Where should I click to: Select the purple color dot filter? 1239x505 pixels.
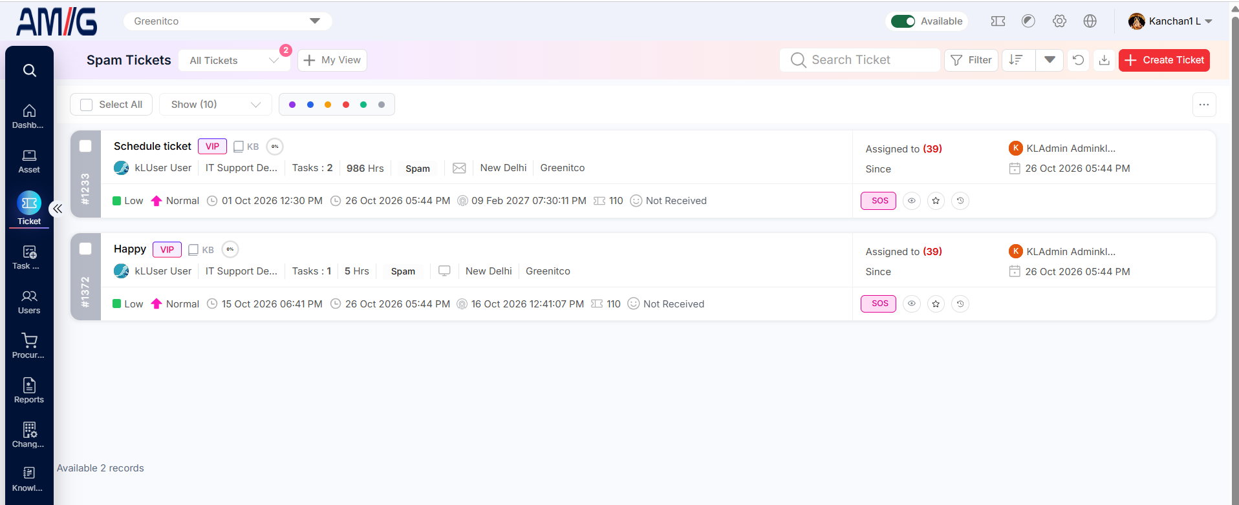[x=292, y=105]
